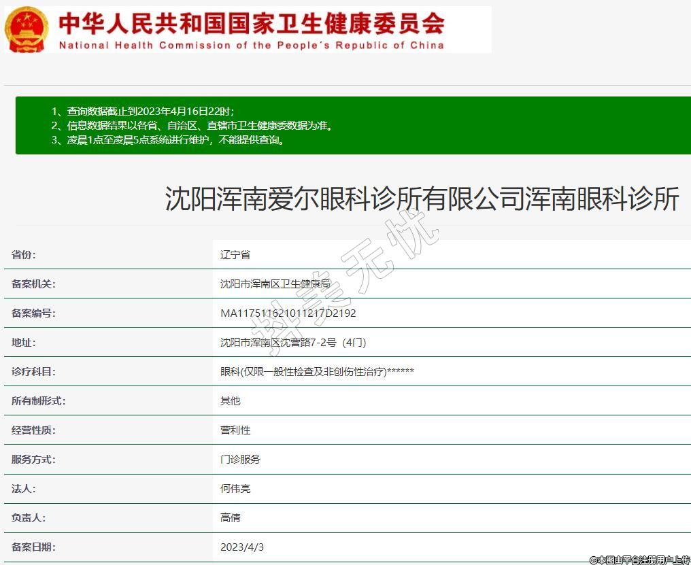Image resolution: width=691 pixels, height=565 pixels.
Task: Click the Chinese commission title in header
Action: [251, 23]
